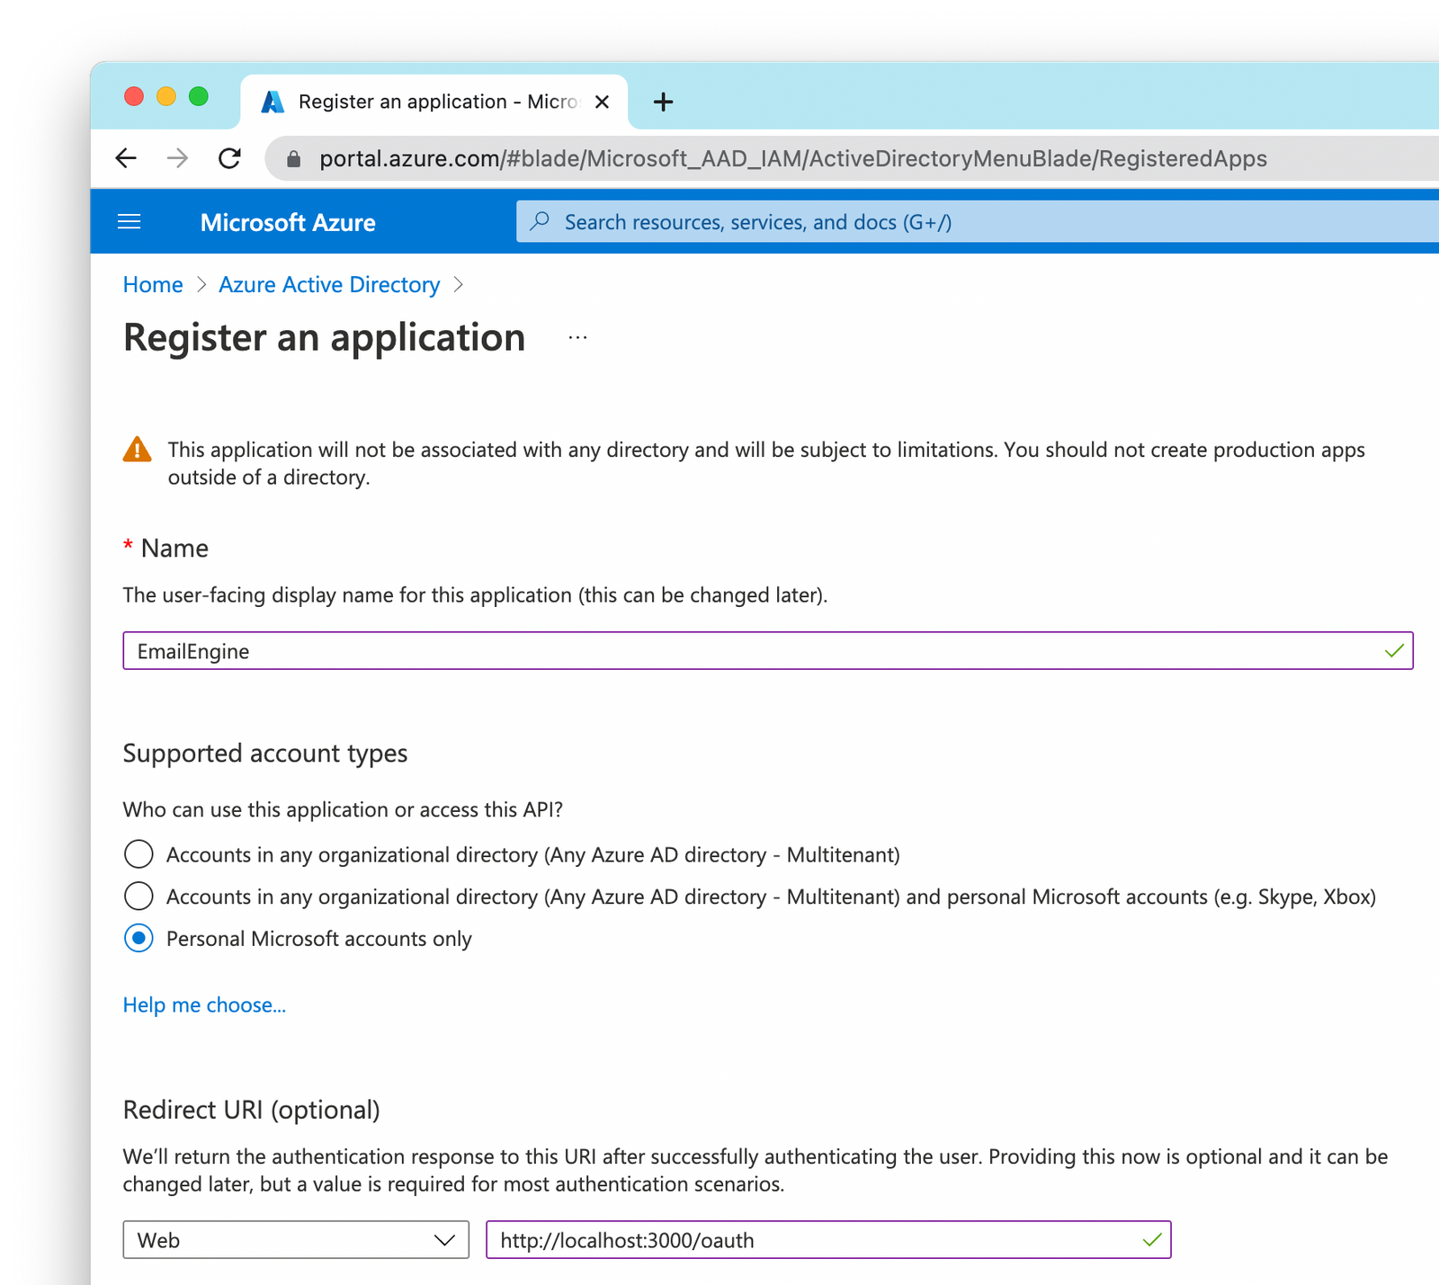This screenshot has width=1439, height=1285.
Task: Select the Multitenant-only account type option
Action: 139,854
